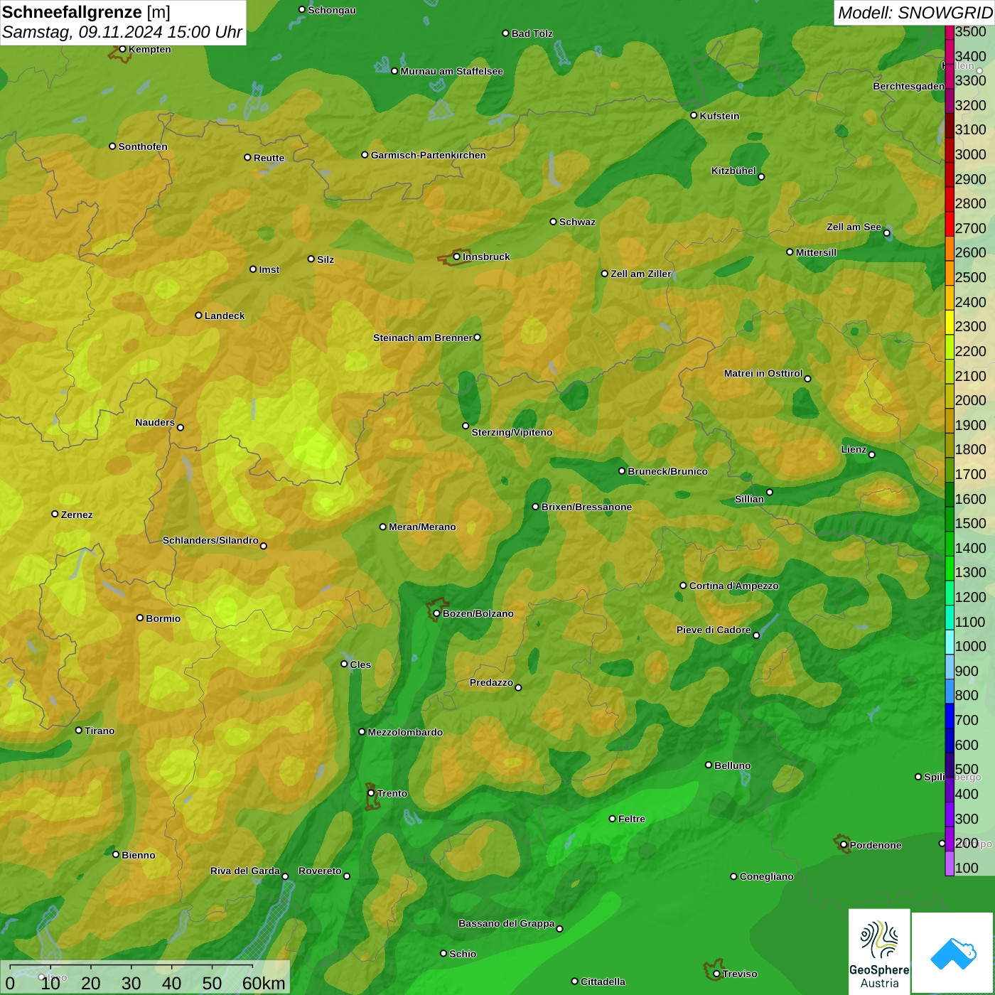
Task: Click the Sterzing/Vipiteno label
Action: (512, 432)
